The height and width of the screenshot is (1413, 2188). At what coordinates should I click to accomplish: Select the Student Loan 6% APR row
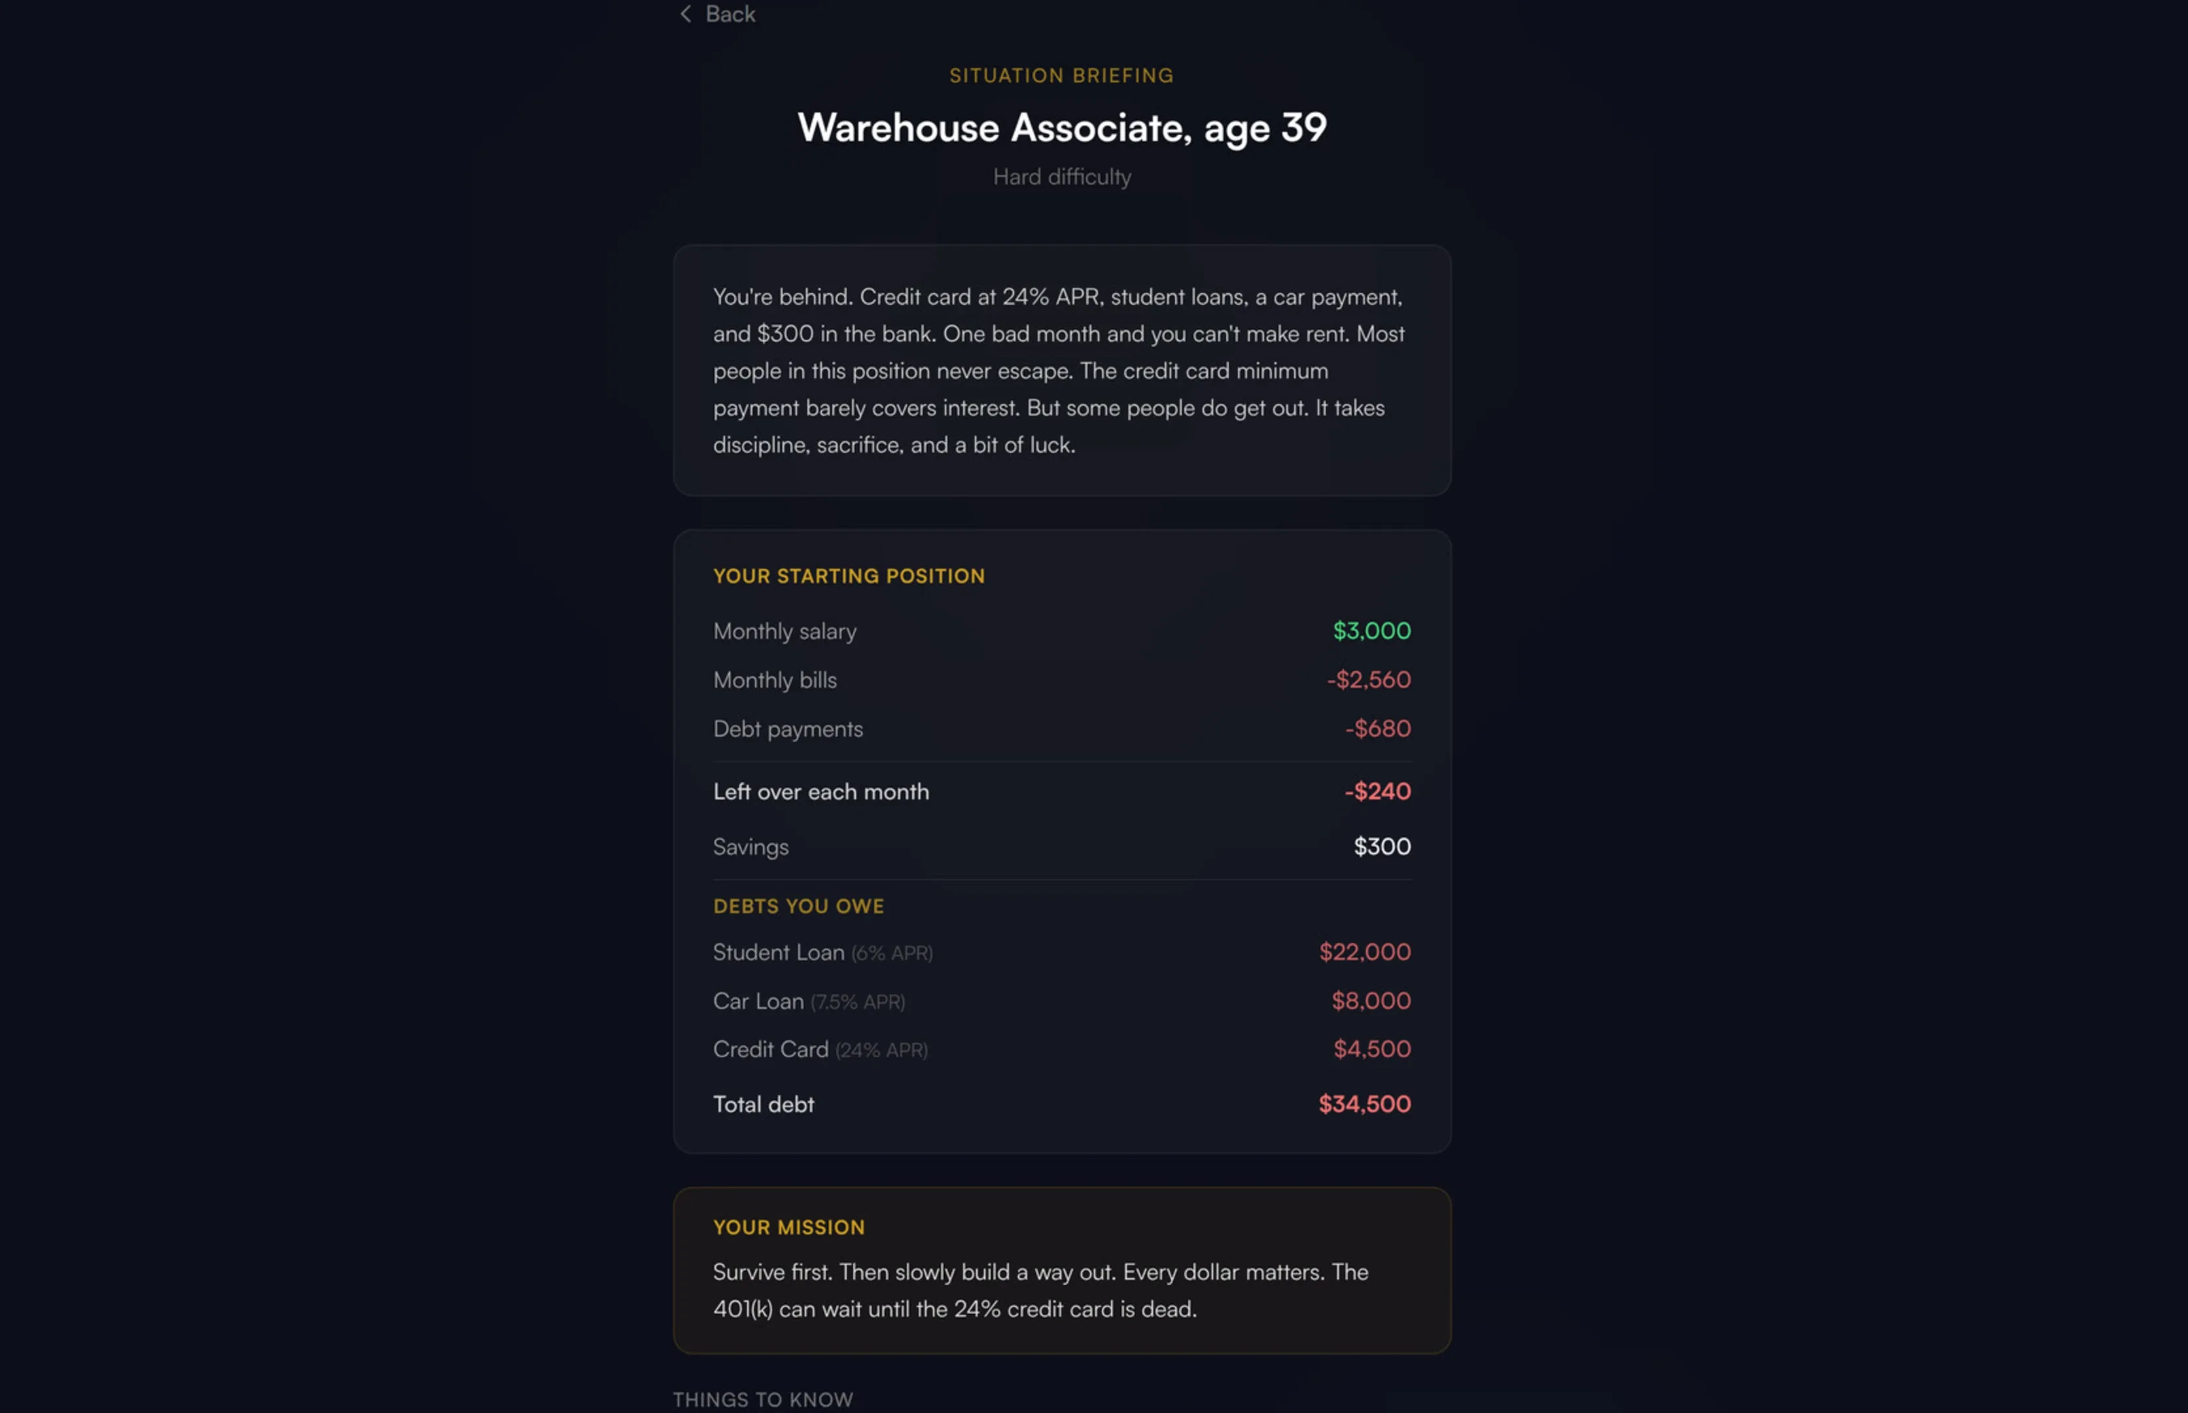(1062, 951)
